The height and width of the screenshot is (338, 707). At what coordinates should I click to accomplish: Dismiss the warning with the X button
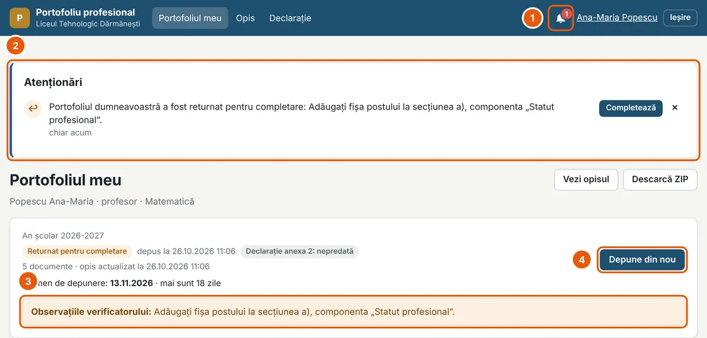tap(675, 108)
